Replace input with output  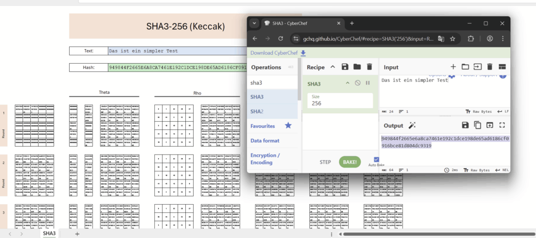coord(489,125)
